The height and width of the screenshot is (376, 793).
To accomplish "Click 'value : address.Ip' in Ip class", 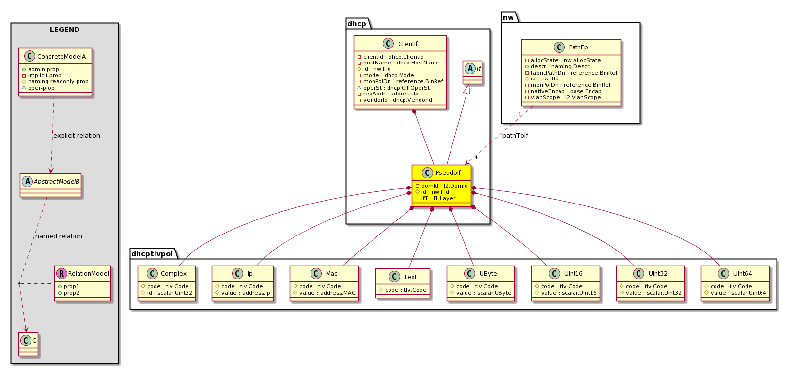I will [x=246, y=293].
